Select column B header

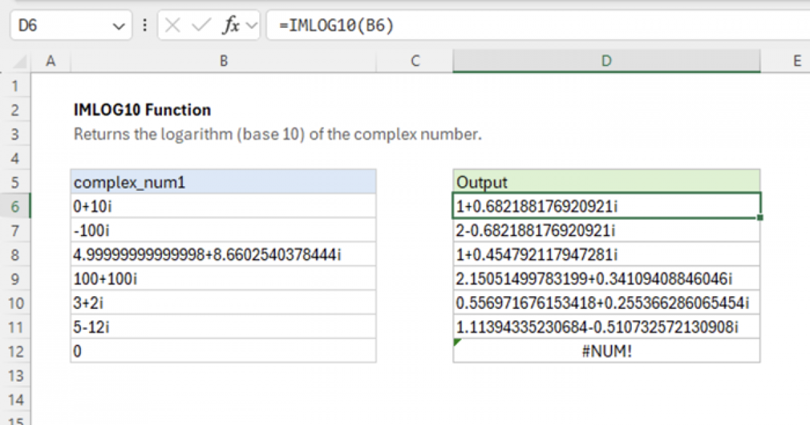point(223,61)
